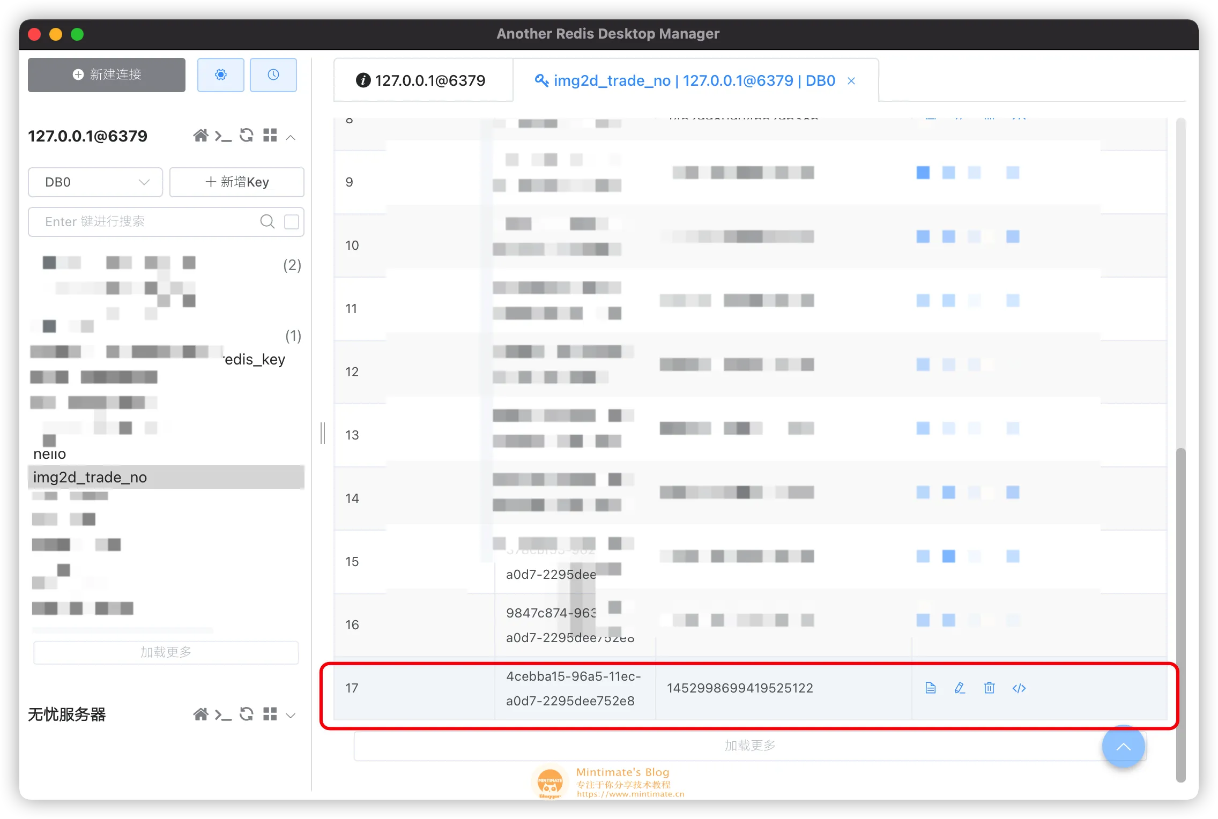Refresh the 无忧服务器 connection
Screen dimensions: 1218x819
click(247, 714)
